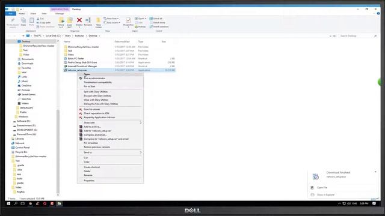385x216 pixels.
Task: Click Invert selection in the ribbon
Action: pyautogui.click(x=159, y=26)
